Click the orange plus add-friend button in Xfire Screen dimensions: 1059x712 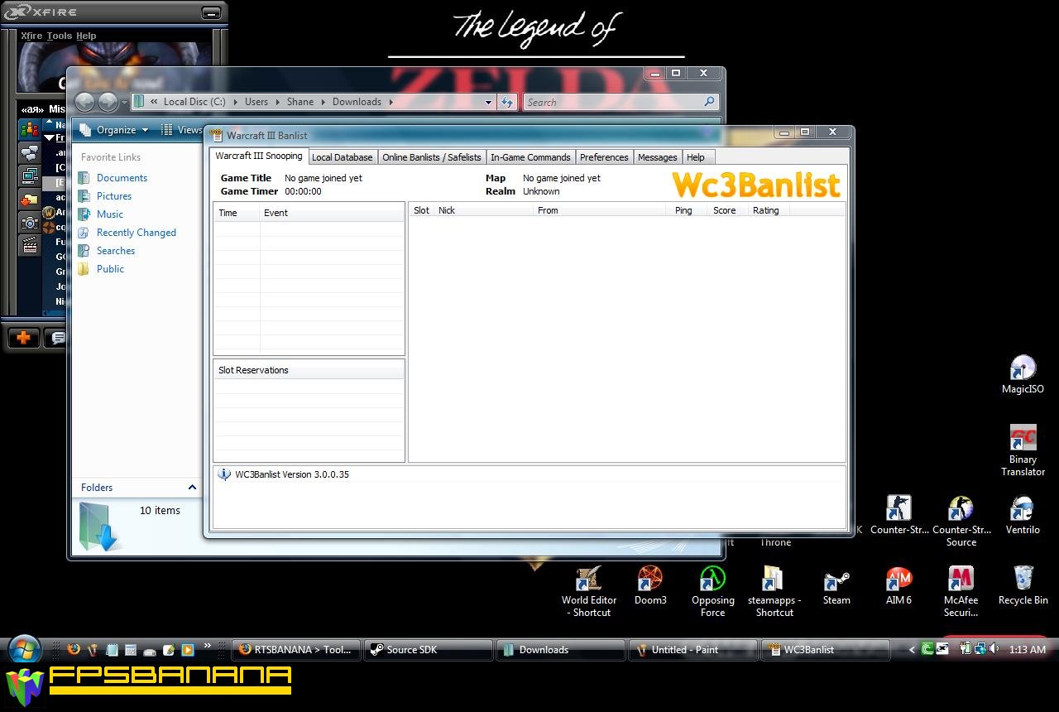23,337
